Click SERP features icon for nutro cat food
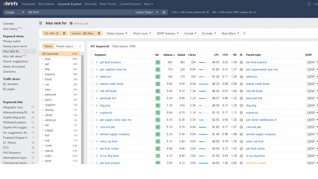 pos(241,141)
